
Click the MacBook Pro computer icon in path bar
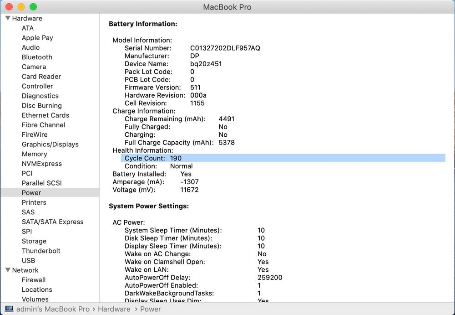9,309
